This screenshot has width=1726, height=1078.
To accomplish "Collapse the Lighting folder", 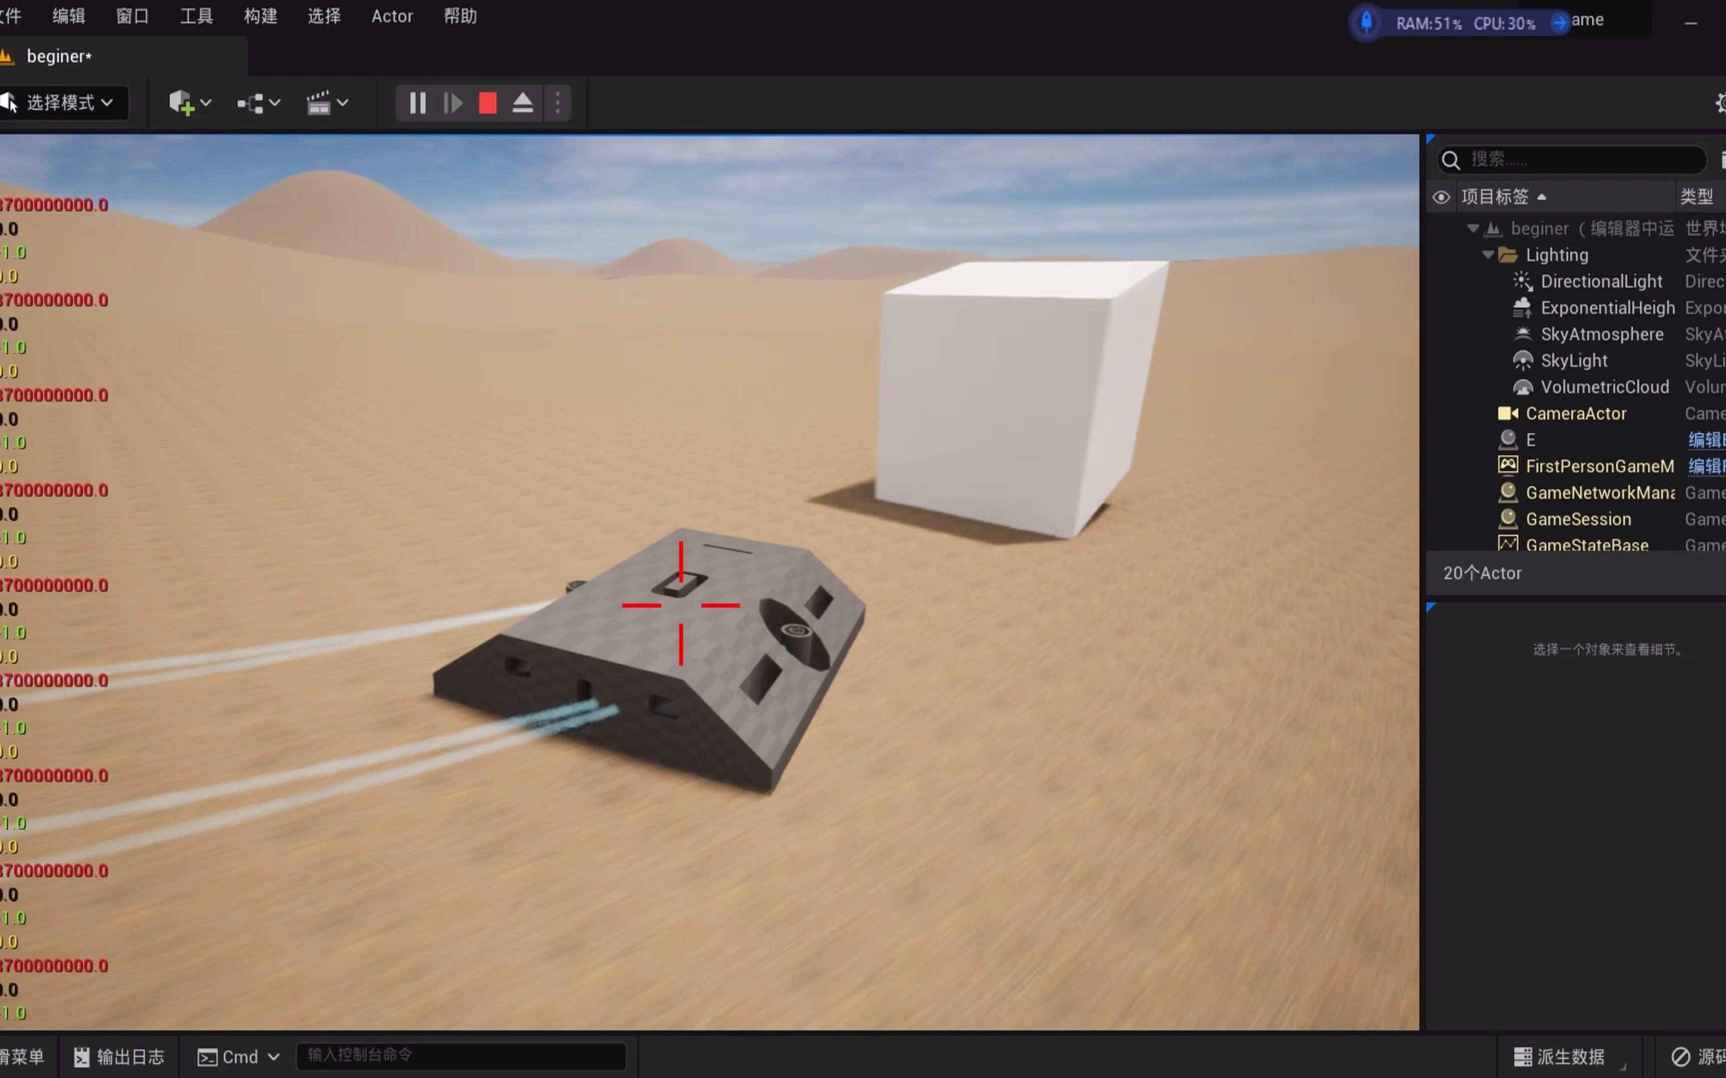I will pyautogui.click(x=1487, y=255).
